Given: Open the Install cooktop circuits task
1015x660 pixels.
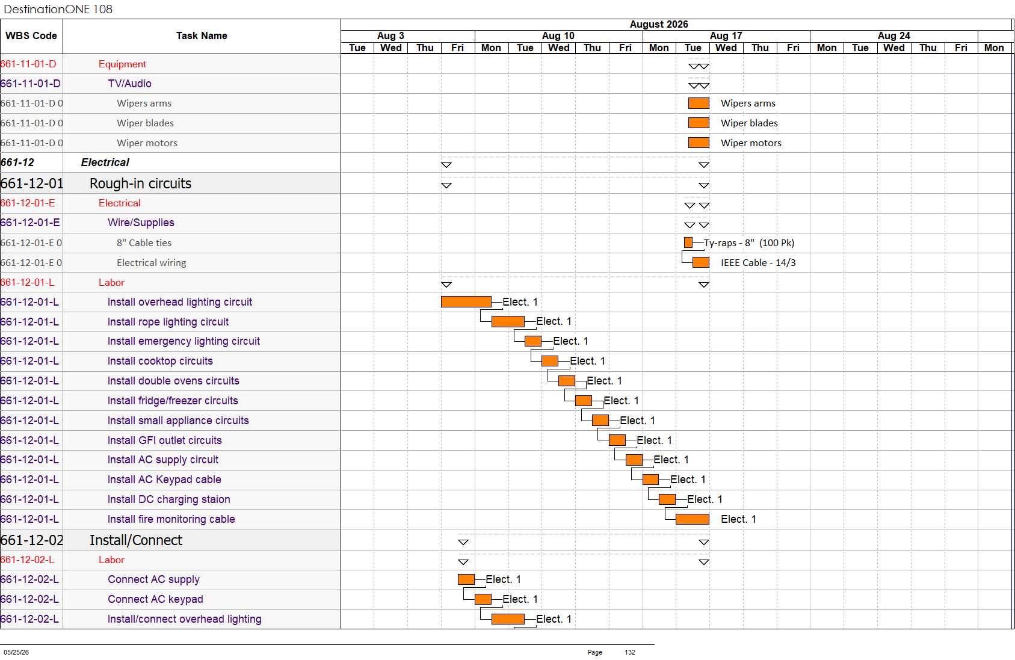Looking at the screenshot, I should click(160, 361).
